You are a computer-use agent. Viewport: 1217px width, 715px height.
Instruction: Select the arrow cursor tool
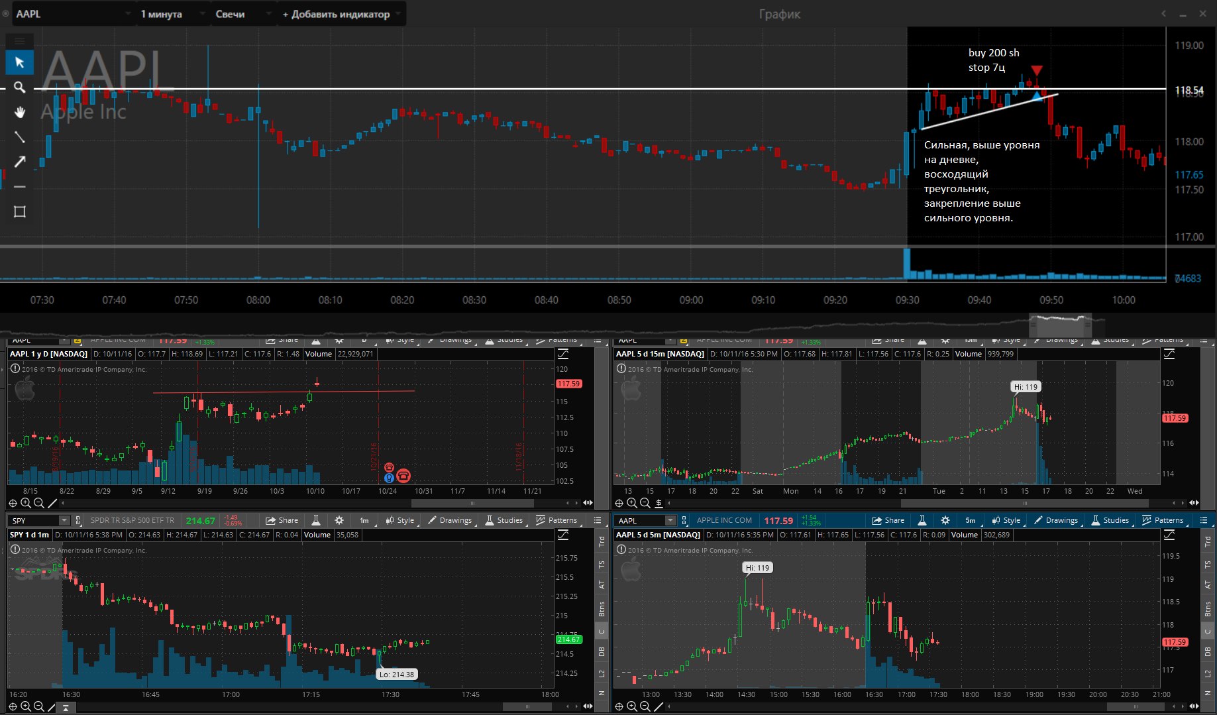[x=19, y=62]
